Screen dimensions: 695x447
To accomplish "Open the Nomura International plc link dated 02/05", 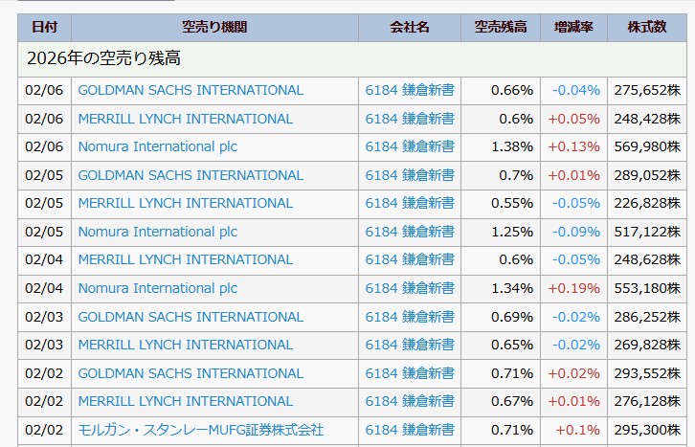I will coord(157,232).
